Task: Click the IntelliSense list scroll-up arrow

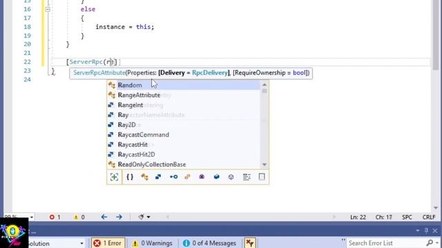Action: (265, 85)
